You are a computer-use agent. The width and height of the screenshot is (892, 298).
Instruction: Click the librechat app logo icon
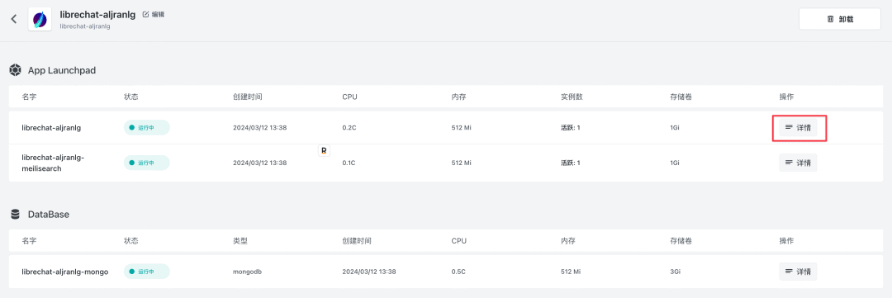click(40, 19)
